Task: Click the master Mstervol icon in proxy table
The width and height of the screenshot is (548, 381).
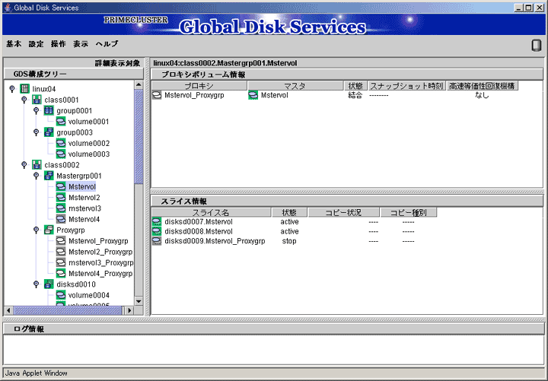Action: pos(253,95)
